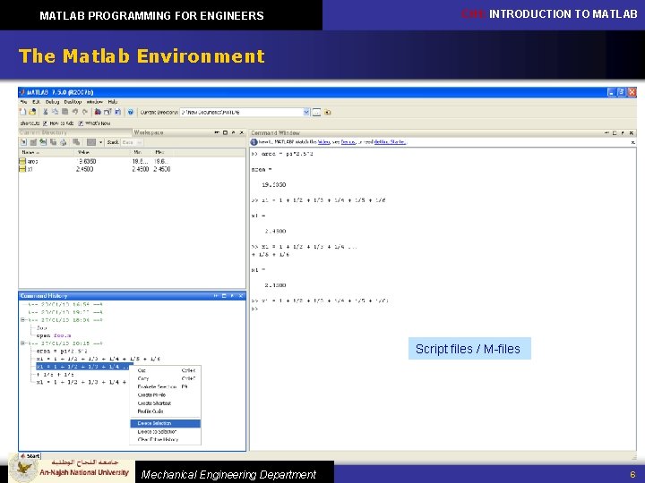
Task: Open the Window menu
Action: 95,102
